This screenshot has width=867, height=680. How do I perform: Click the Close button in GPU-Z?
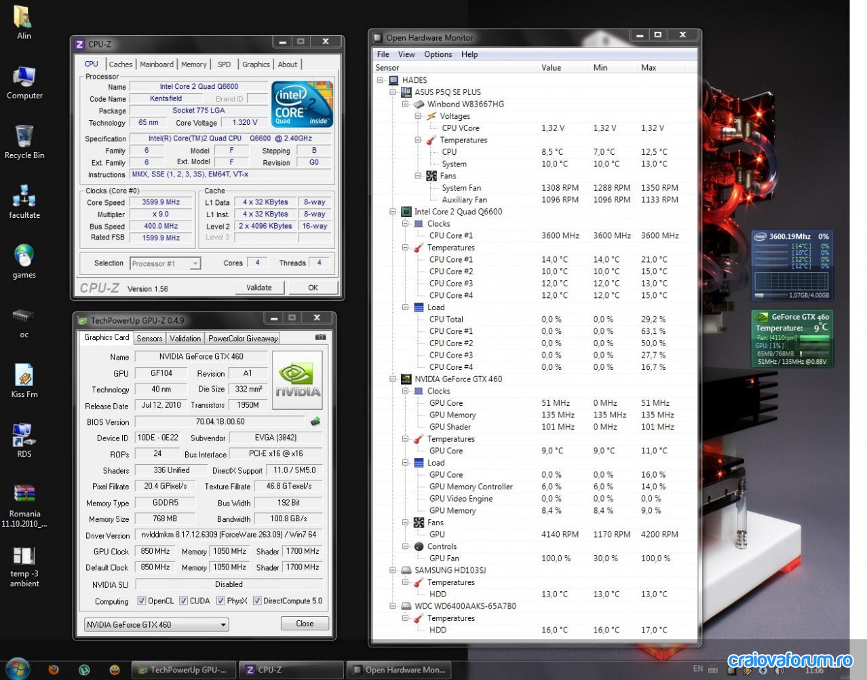pyautogui.click(x=305, y=624)
